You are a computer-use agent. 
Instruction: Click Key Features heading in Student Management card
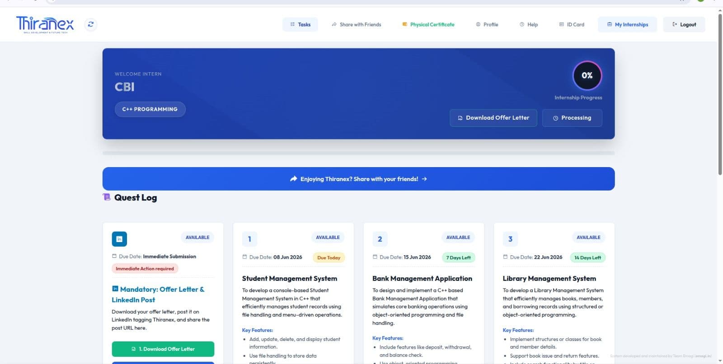click(x=258, y=330)
